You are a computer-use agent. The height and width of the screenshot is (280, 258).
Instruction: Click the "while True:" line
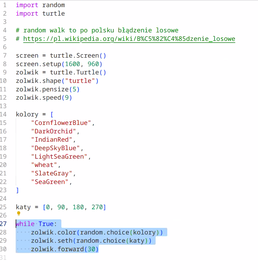(37, 224)
